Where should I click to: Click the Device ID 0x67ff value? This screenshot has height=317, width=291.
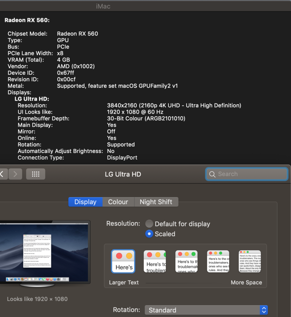point(65,73)
